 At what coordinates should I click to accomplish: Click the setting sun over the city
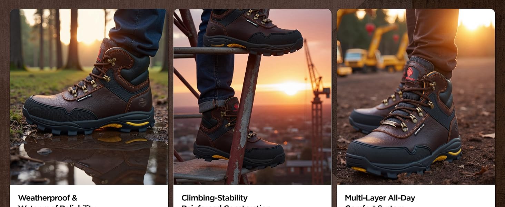290,88
